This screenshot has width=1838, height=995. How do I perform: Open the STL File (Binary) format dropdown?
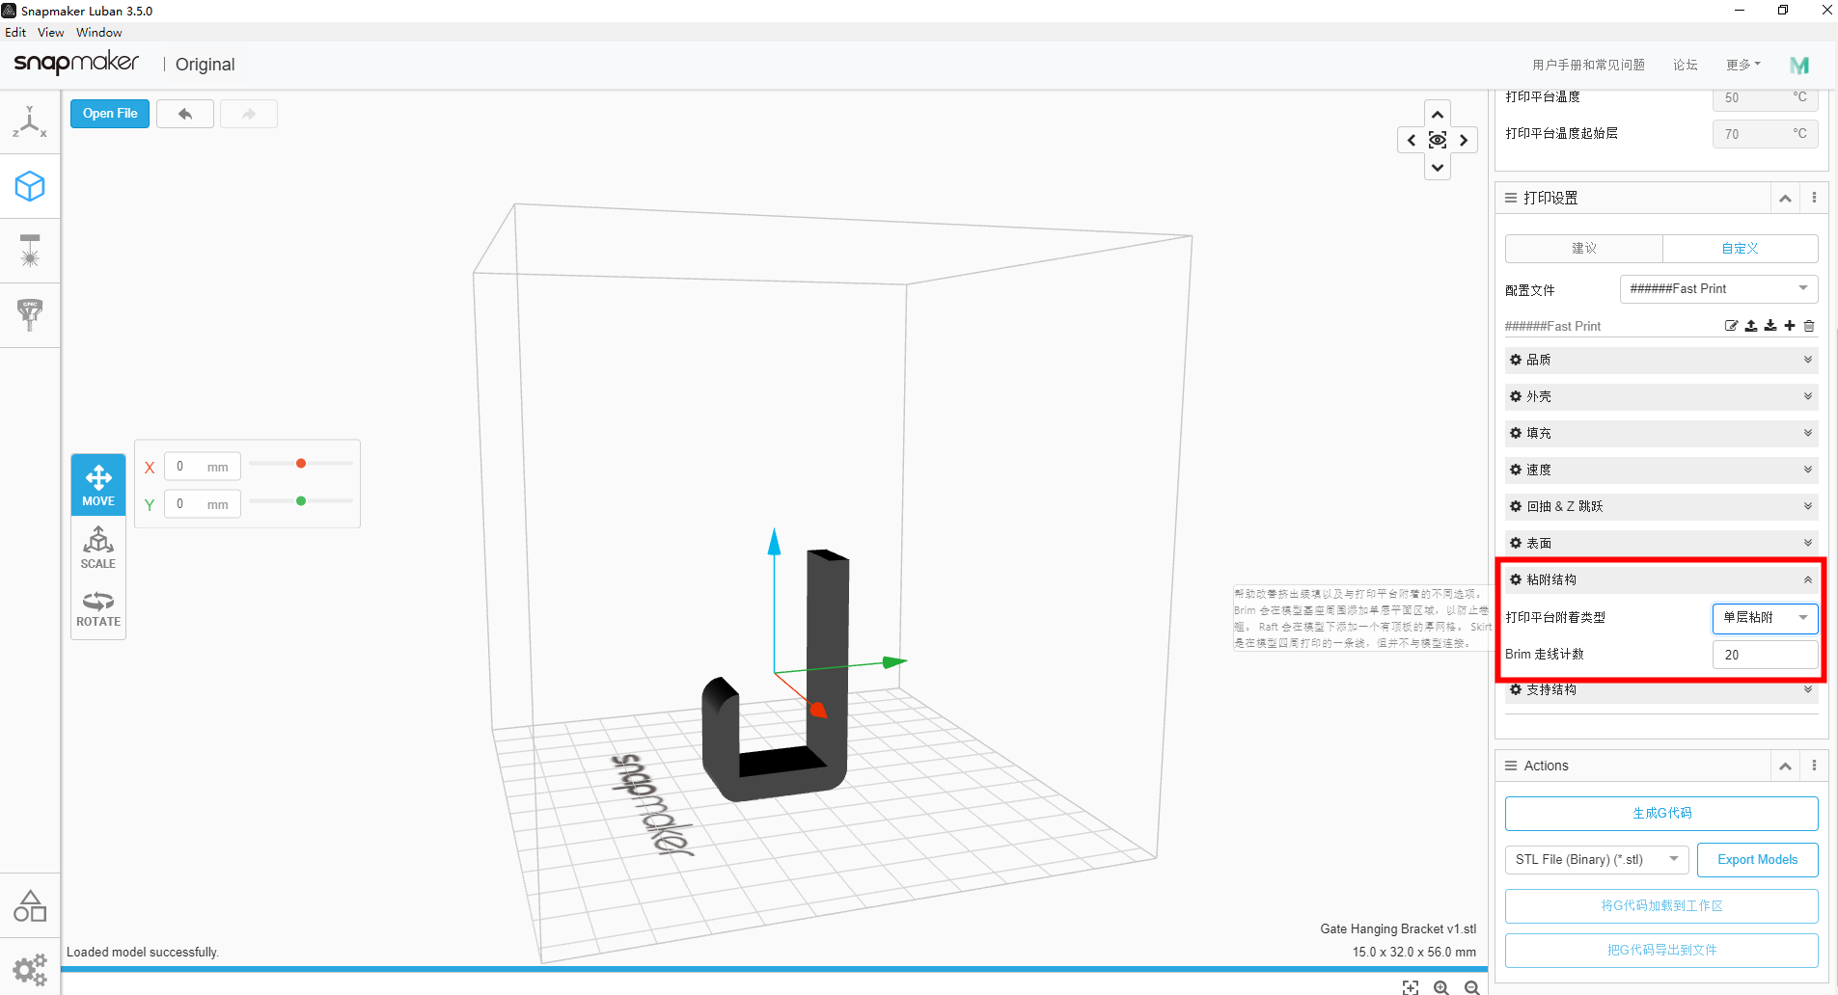point(1597,859)
